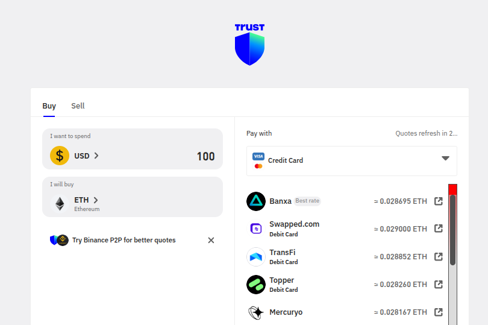Select the Banxa provider name

[x=280, y=201]
